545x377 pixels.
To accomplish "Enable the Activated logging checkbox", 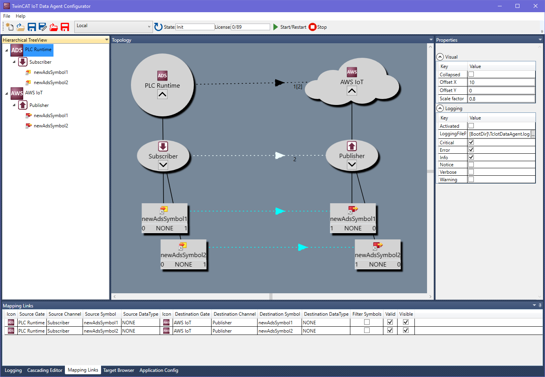I will (471, 126).
